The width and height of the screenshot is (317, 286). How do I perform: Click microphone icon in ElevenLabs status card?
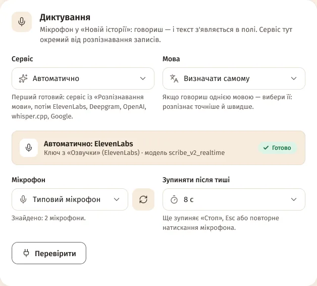[29, 148]
